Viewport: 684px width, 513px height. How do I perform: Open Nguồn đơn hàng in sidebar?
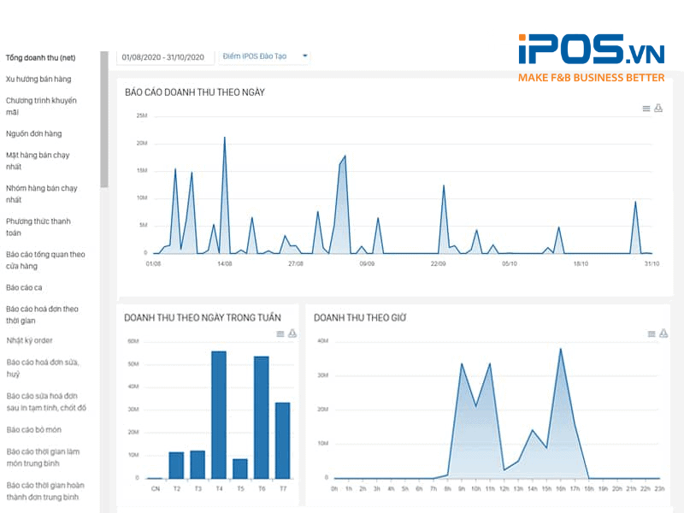(x=34, y=133)
